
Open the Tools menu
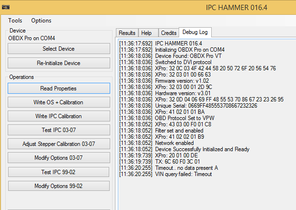pyautogui.click(x=15, y=21)
